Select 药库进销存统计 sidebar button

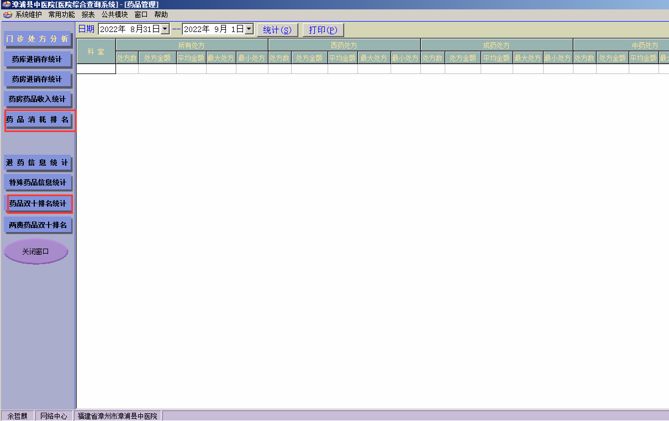click(x=38, y=59)
